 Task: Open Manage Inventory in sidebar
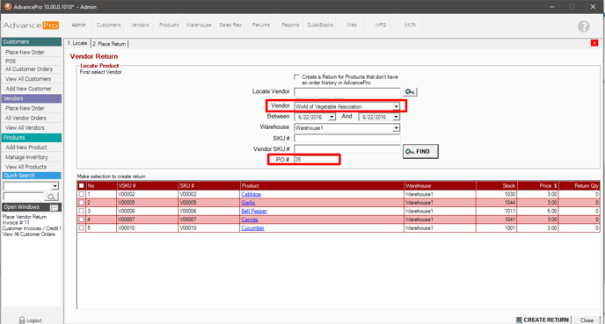click(26, 157)
